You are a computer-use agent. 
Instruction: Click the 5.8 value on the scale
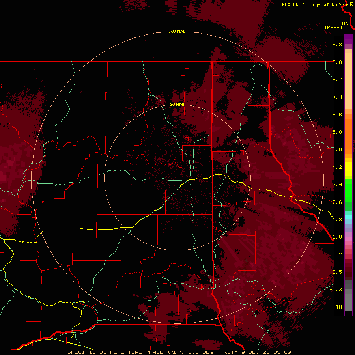point(337,132)
